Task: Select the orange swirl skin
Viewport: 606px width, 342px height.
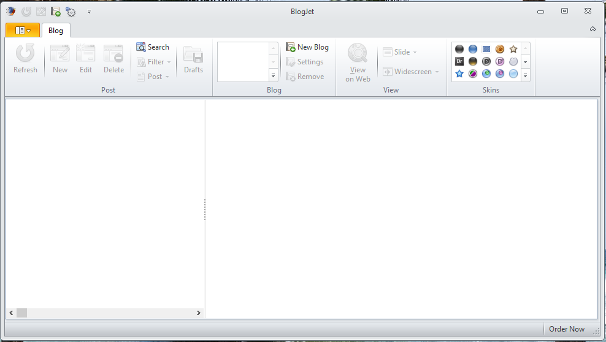Action: (x=500, y=49)
